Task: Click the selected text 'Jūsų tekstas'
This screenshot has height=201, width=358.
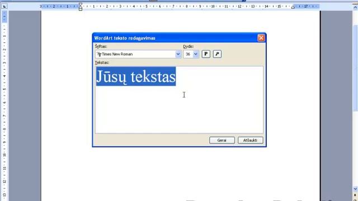Action: click(x=136, y=76)
